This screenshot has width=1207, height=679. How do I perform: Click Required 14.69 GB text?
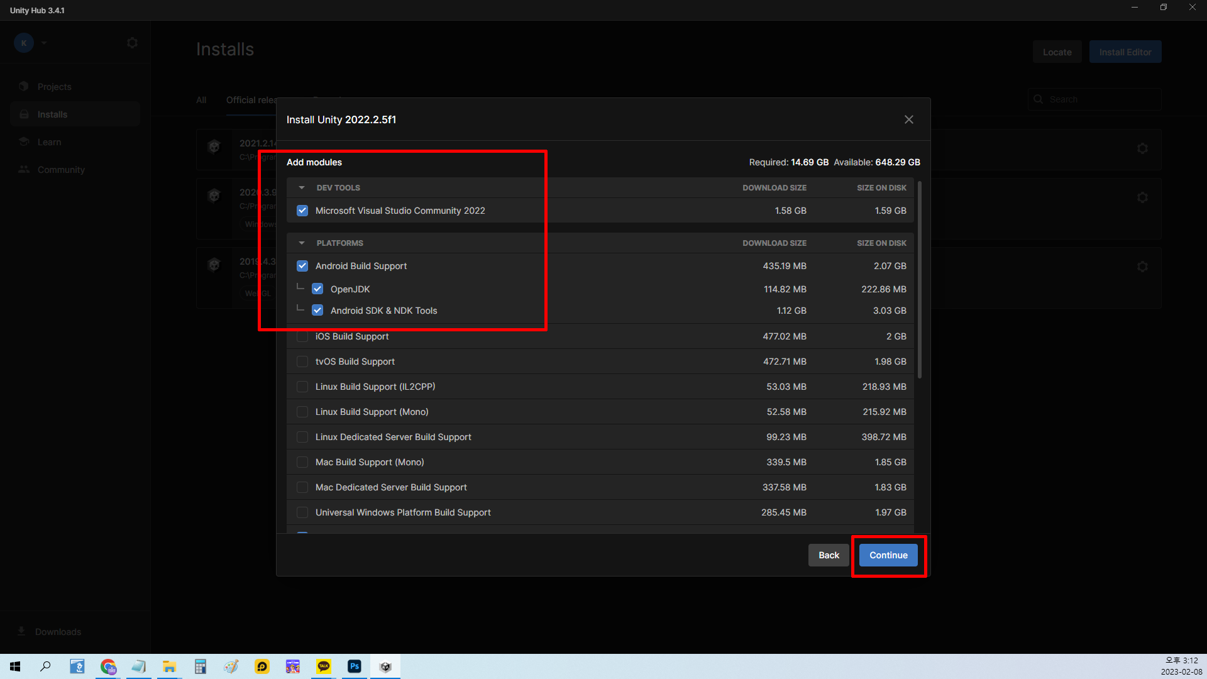pos(788,162)
